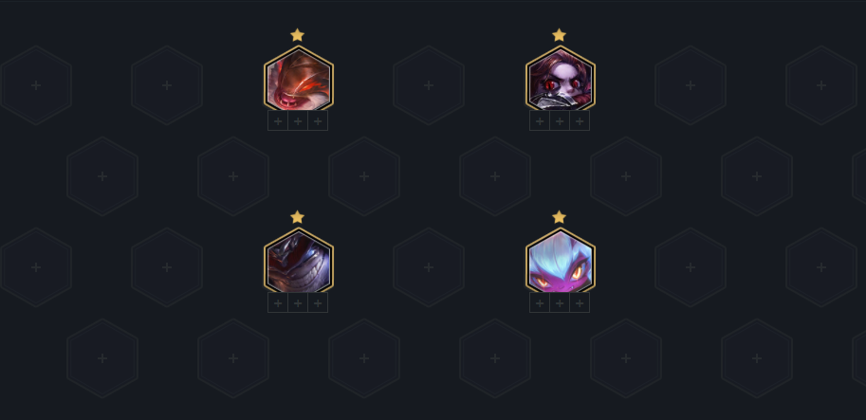Toggle the star above the armored beast champion

tap(297, 217)
